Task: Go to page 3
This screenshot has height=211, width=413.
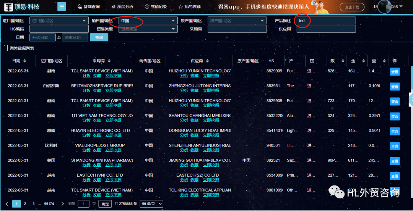Action: (33, 204)
